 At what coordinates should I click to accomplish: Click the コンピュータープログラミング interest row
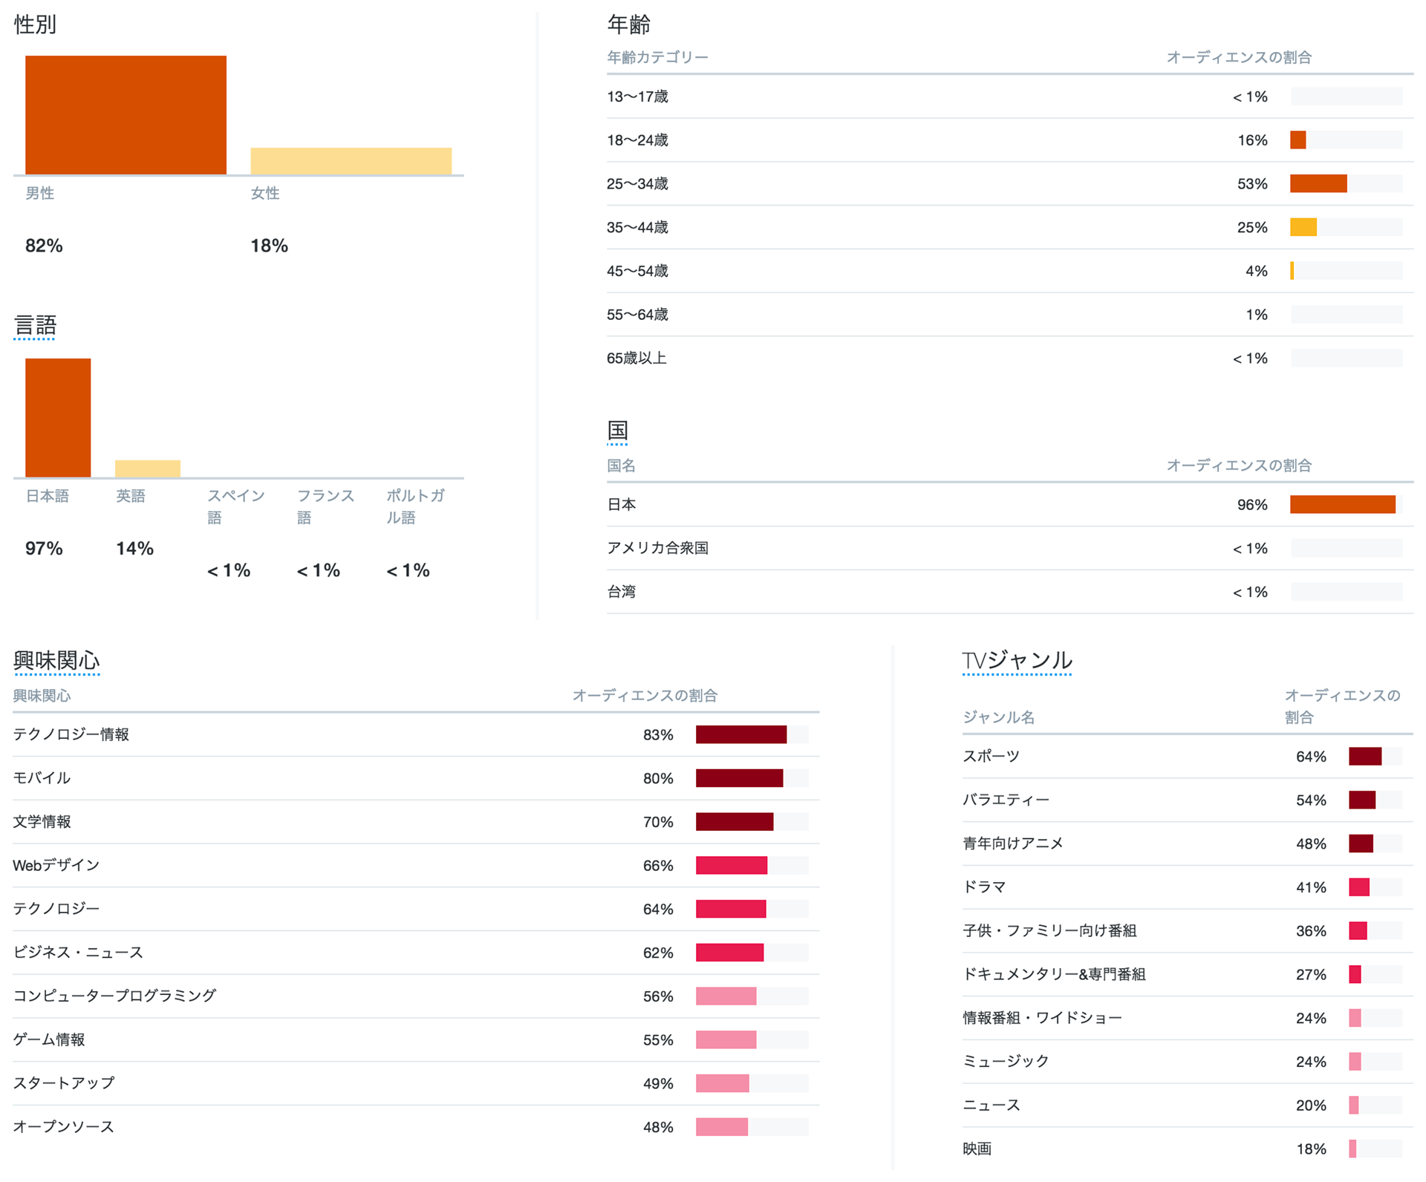point(114,996)
